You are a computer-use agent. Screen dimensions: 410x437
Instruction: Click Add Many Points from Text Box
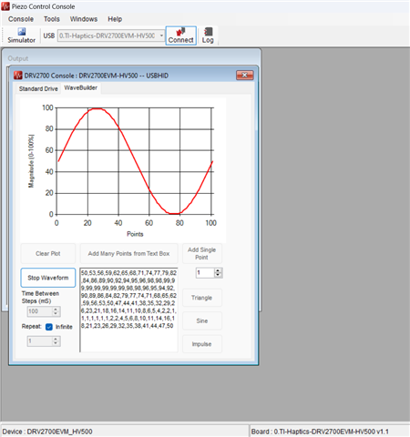click(x=128, y=253)
